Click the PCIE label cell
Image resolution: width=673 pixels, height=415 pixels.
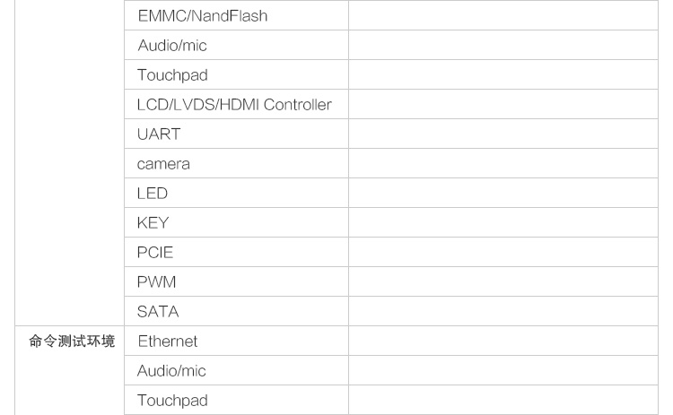(154, 253)
